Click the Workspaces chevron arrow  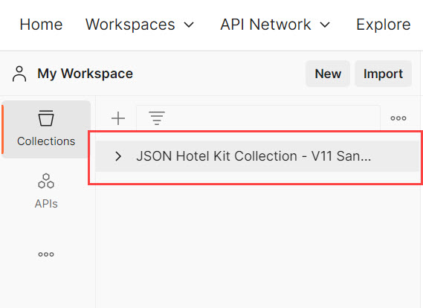189,25
